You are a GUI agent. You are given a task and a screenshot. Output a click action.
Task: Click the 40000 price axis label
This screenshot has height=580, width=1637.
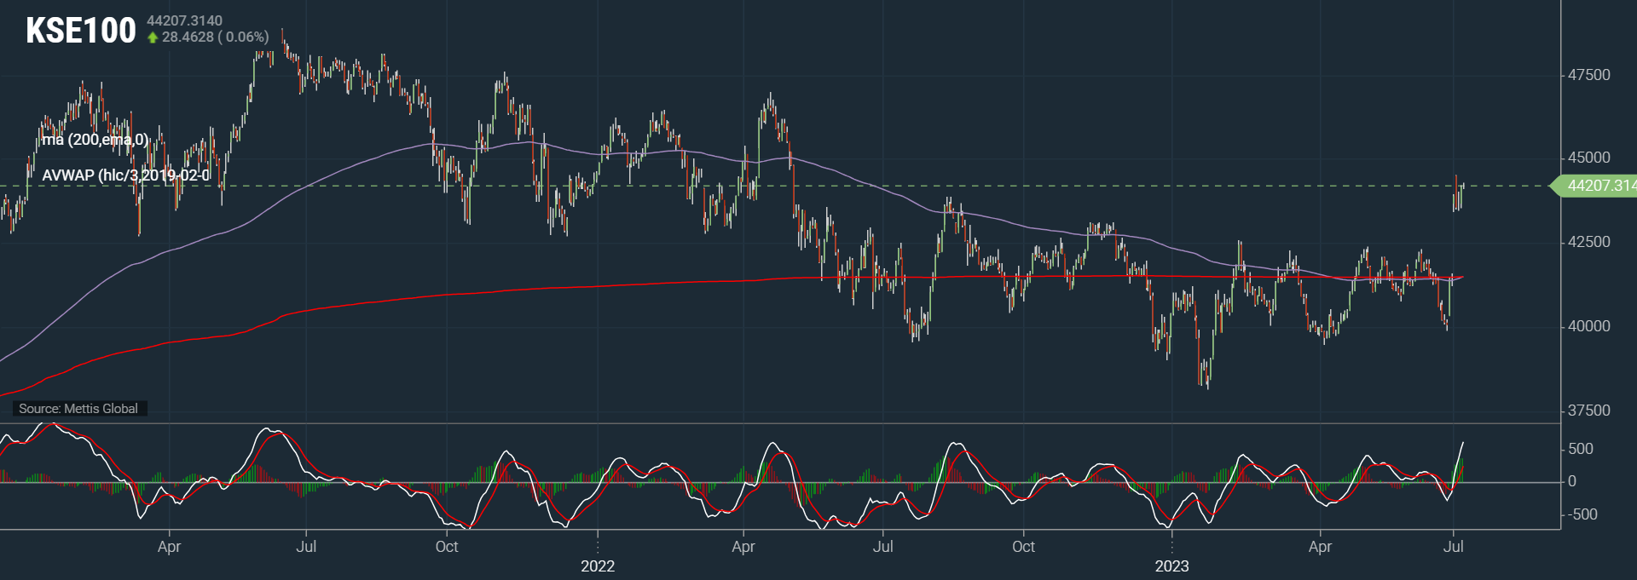pos(1589,326)
